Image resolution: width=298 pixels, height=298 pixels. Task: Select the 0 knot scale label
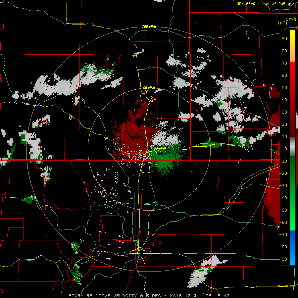coord(286,149)
